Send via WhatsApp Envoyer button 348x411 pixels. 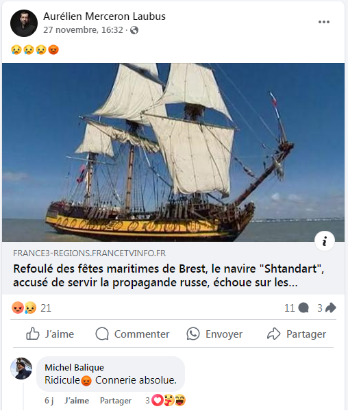tap(214, 334)
